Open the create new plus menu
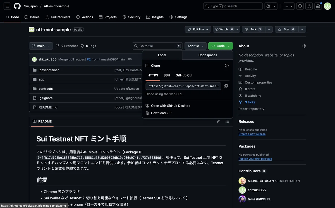Screen dimensions: 335x208 click(289, 6)
